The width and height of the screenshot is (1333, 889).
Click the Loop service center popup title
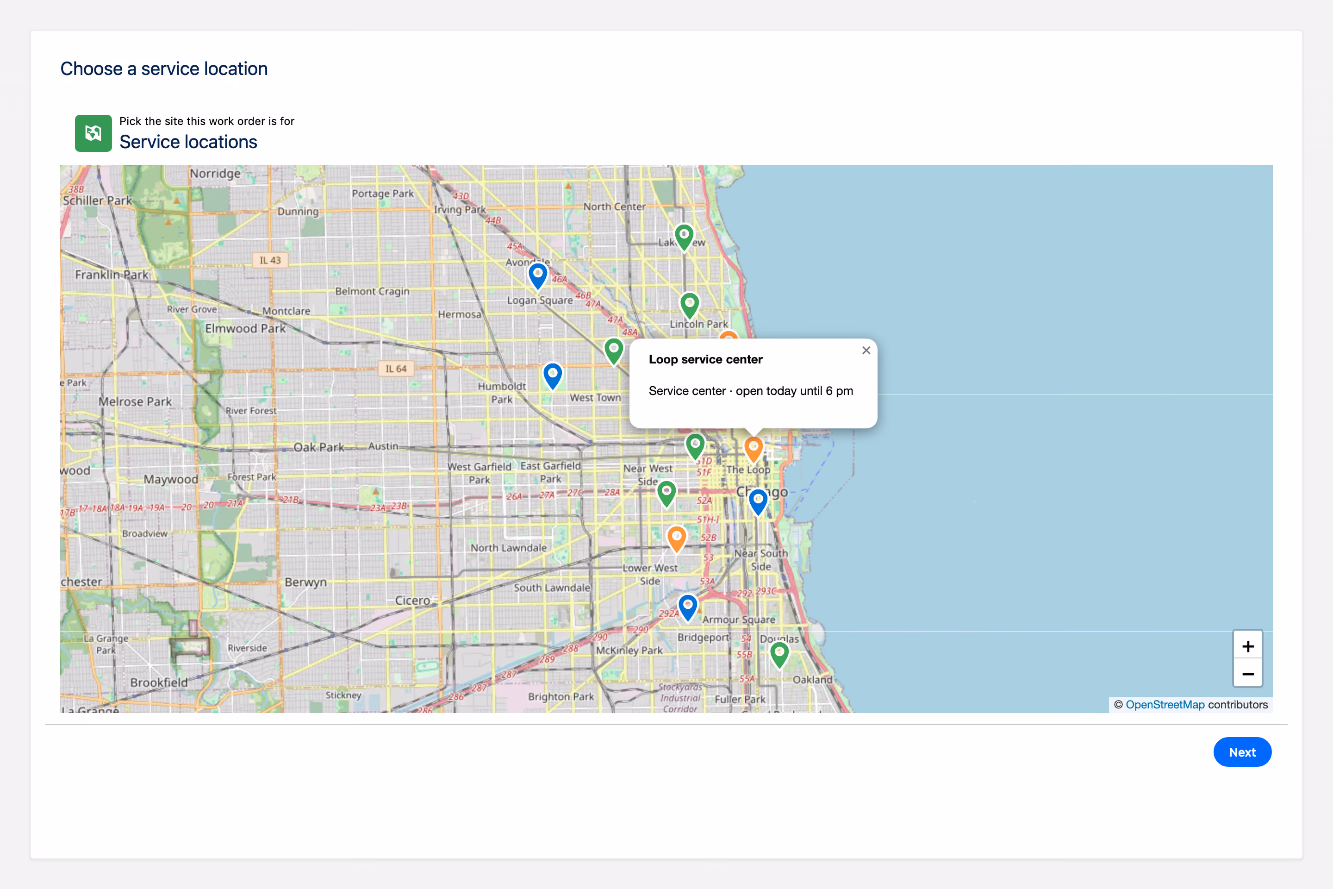click(705, 359)
